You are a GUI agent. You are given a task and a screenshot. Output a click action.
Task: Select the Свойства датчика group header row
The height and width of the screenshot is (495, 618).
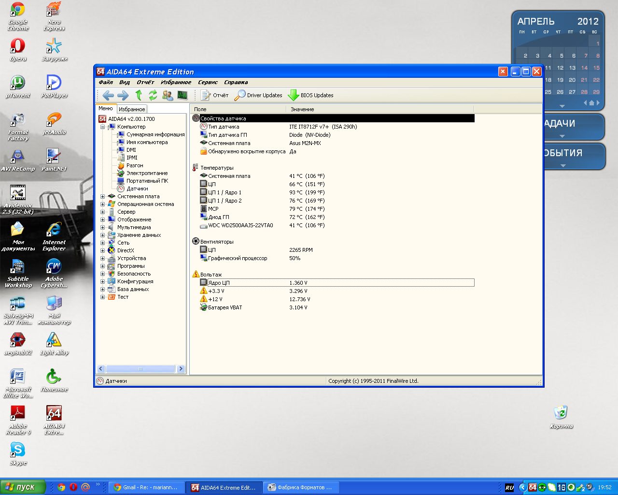click(333, 118)
